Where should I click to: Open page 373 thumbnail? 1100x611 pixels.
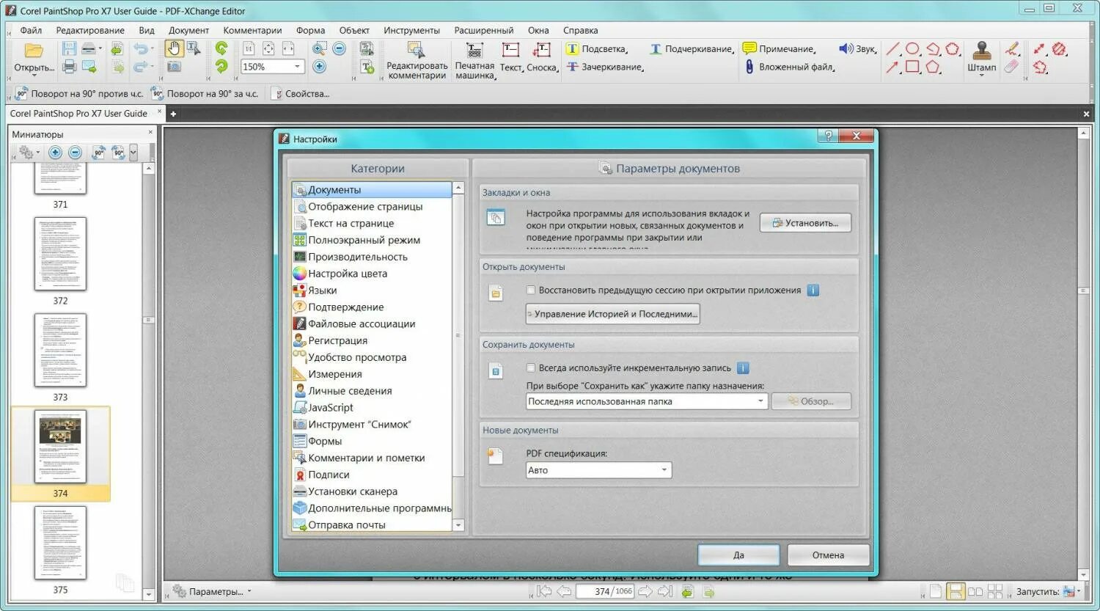59,351
